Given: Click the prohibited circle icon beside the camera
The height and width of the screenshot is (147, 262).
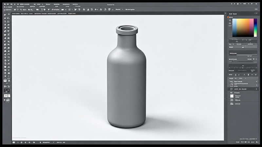Looking at the screenshot, I should pos(9,81).
